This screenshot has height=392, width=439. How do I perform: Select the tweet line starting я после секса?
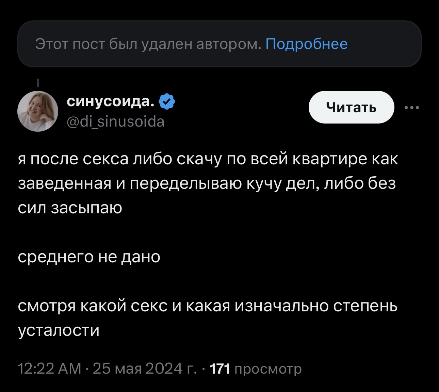pyautogui.click(x=208, y=159)
